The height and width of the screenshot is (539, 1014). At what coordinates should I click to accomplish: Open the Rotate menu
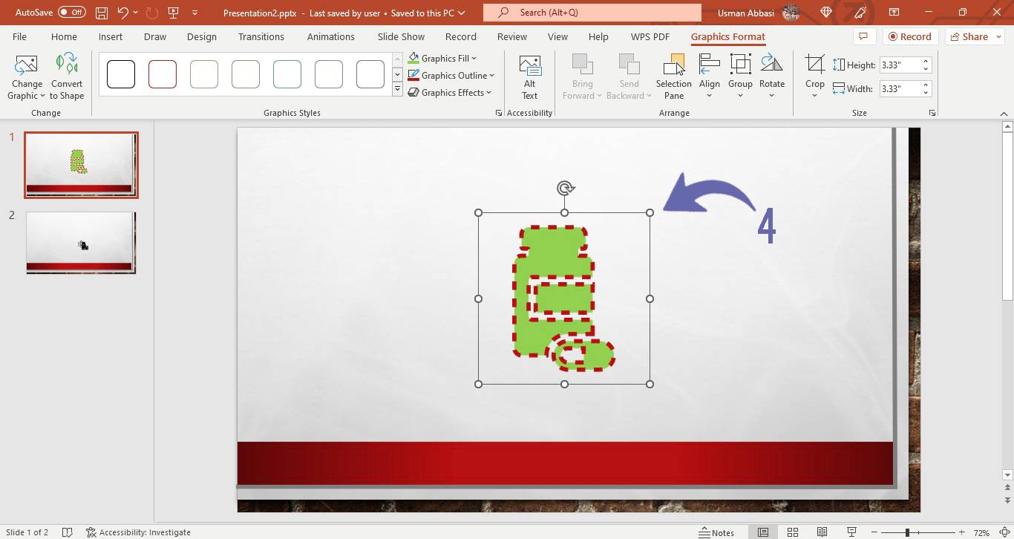click(x=772, y=76)
